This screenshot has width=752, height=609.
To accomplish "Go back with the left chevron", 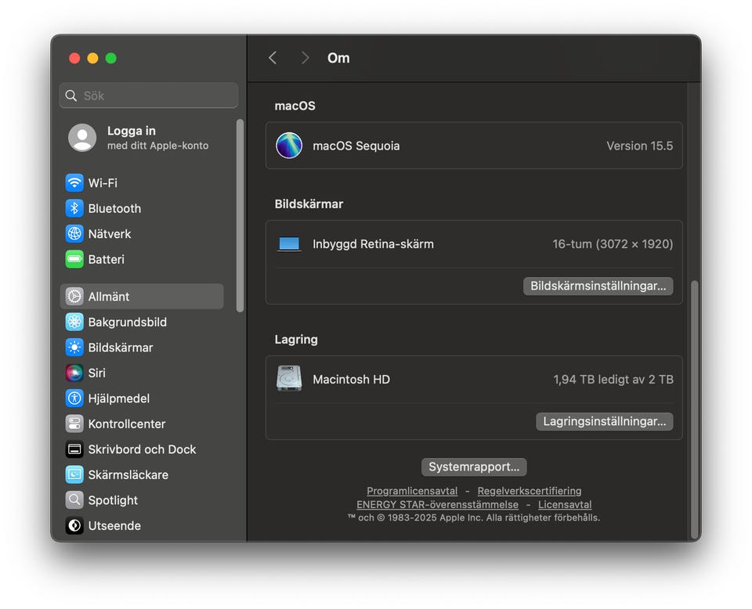I will (x=273, y=58).
